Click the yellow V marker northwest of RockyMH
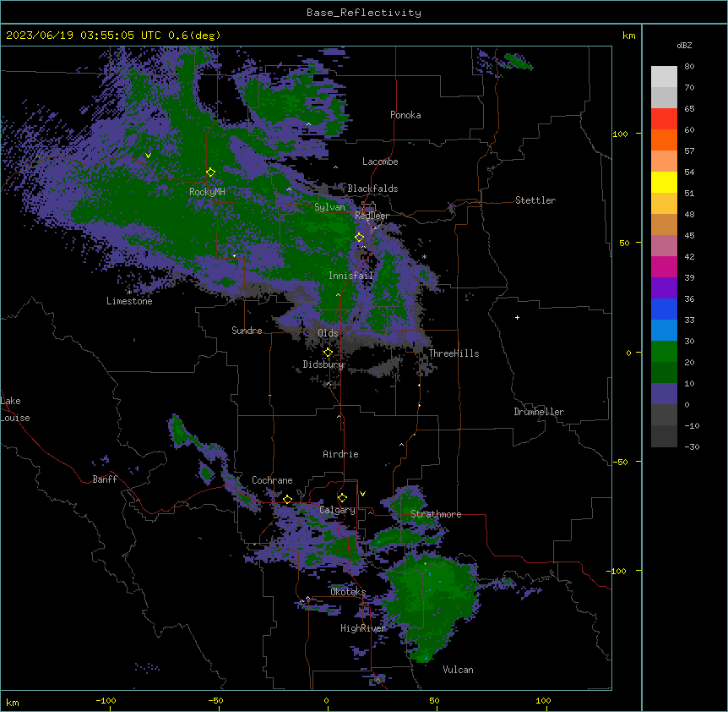 point(148,156)
